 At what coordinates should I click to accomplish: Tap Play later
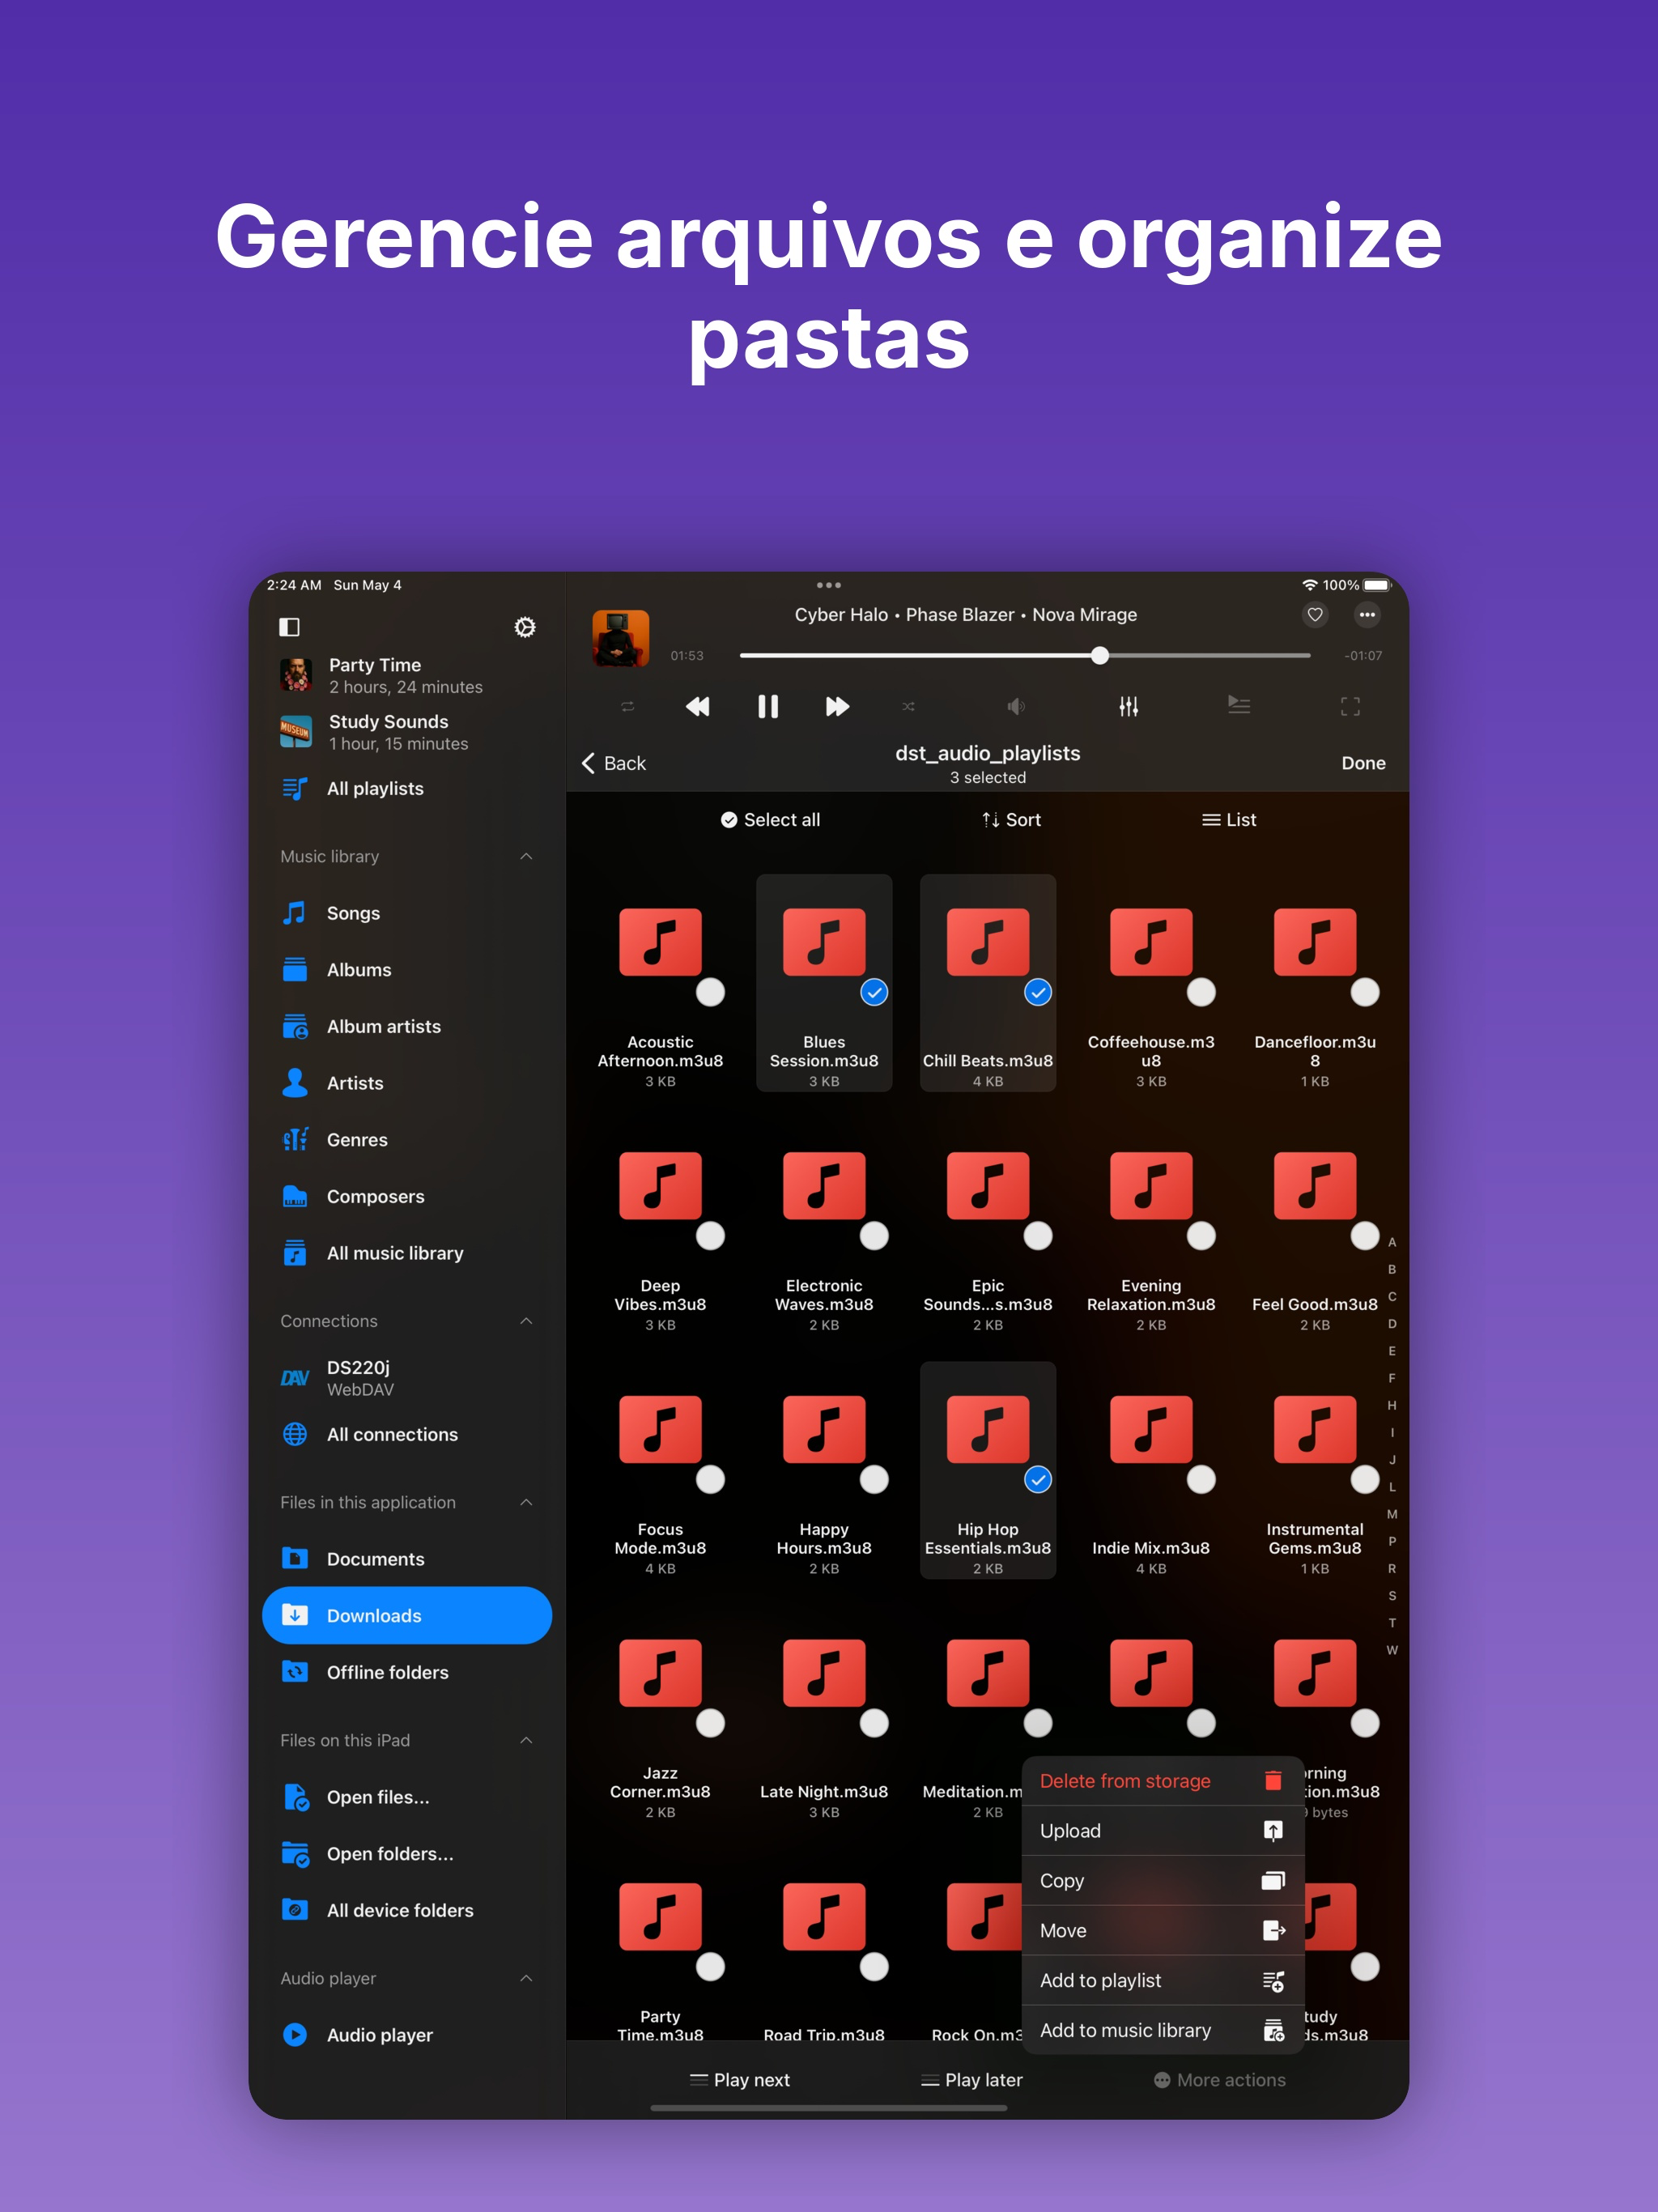pyautogui.click(x=971, y=2080)
